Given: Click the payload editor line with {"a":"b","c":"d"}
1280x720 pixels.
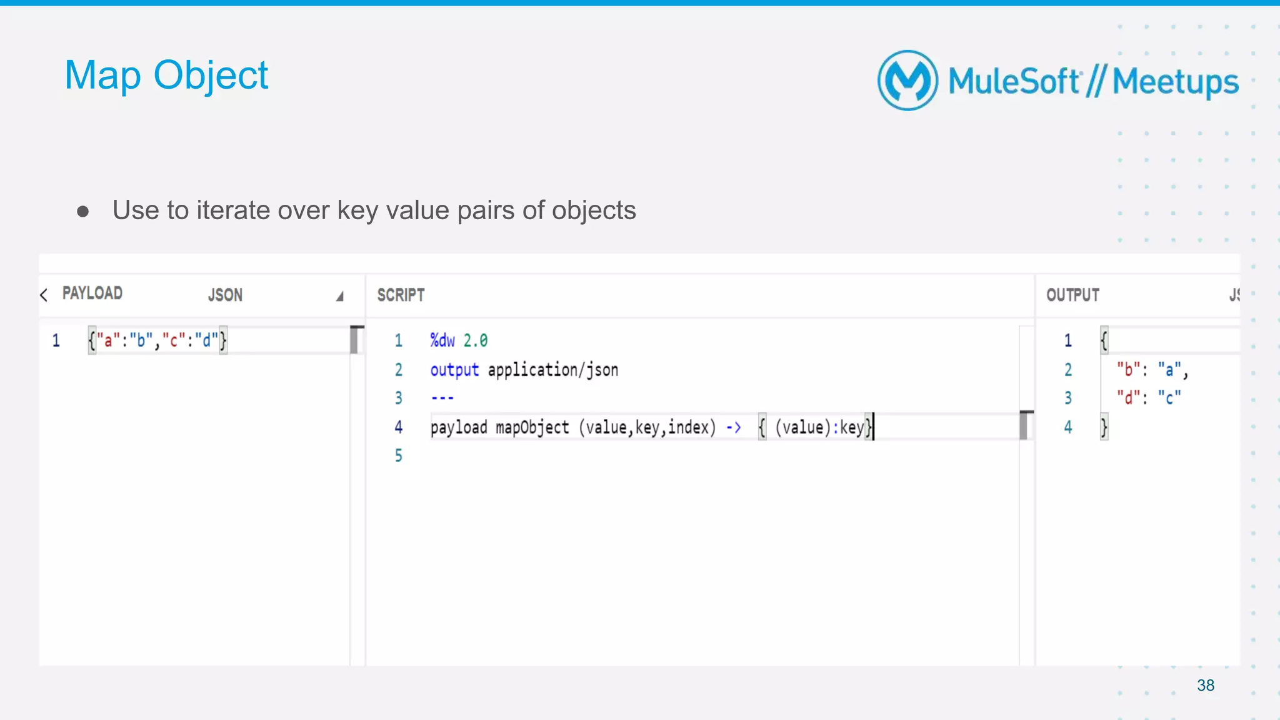Looking at the screenshot, I should point(157,340).
